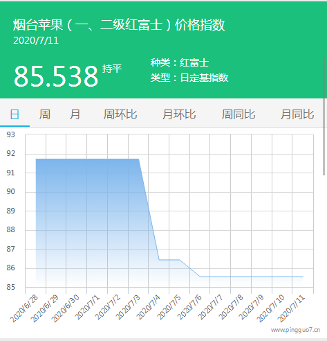Open the 月同比 tab
327x341 pixels.
[x=297, y=114]
